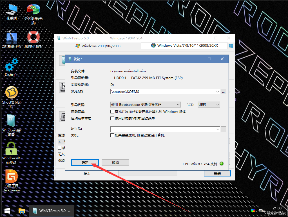Click the colorful tray icon
288x217 pixels.
point(253,211)
